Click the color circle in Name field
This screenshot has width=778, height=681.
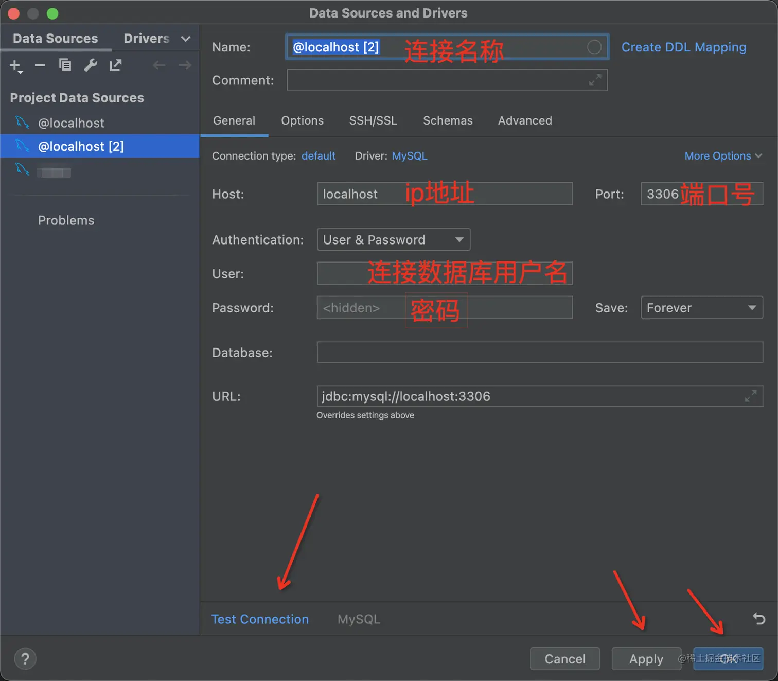594,47
